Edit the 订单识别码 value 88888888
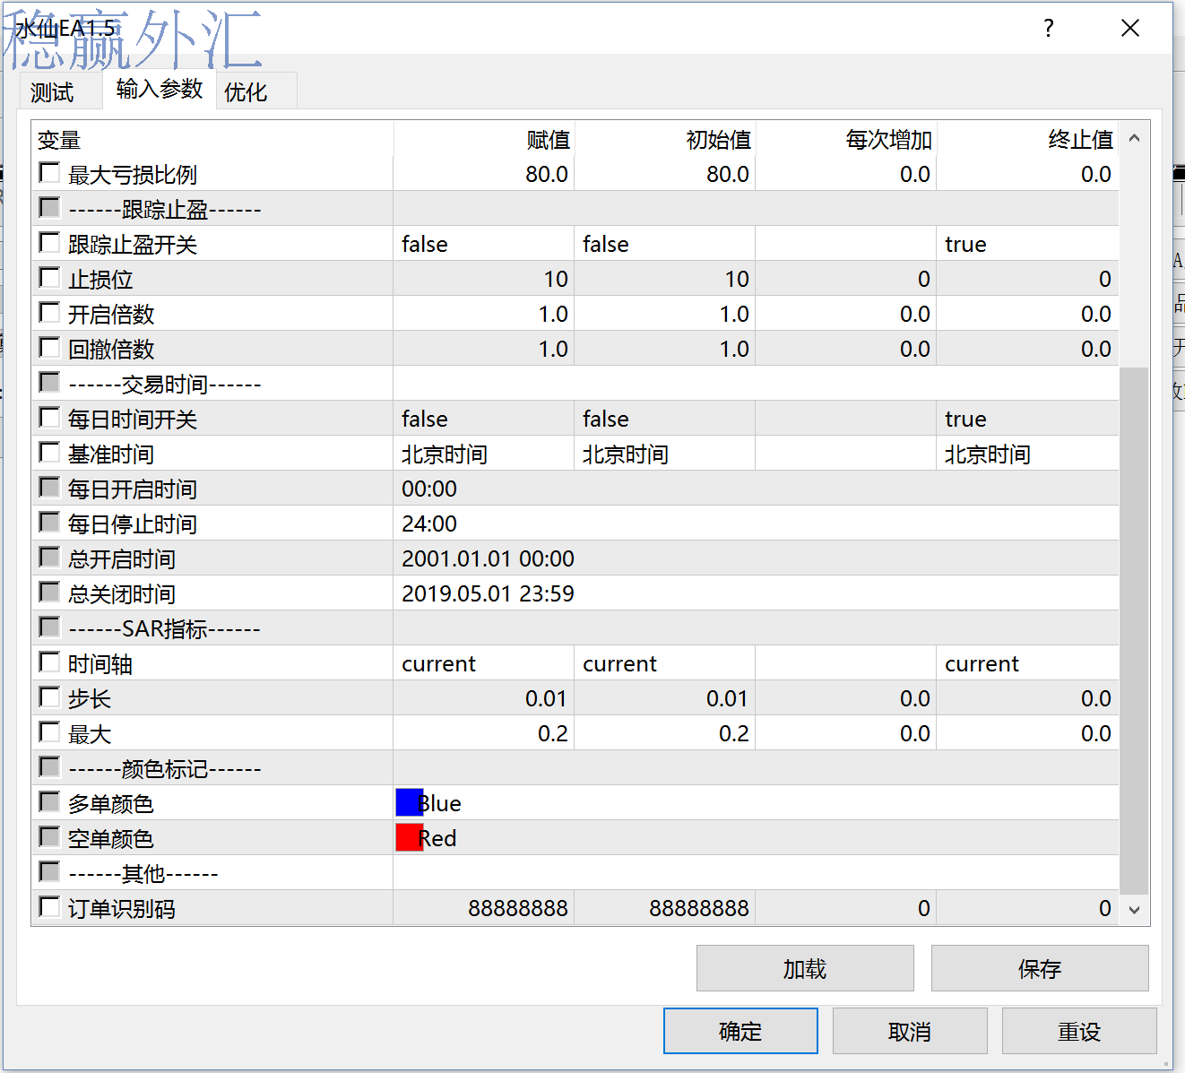This screenshot has height=1073, width=1185. 483,908
